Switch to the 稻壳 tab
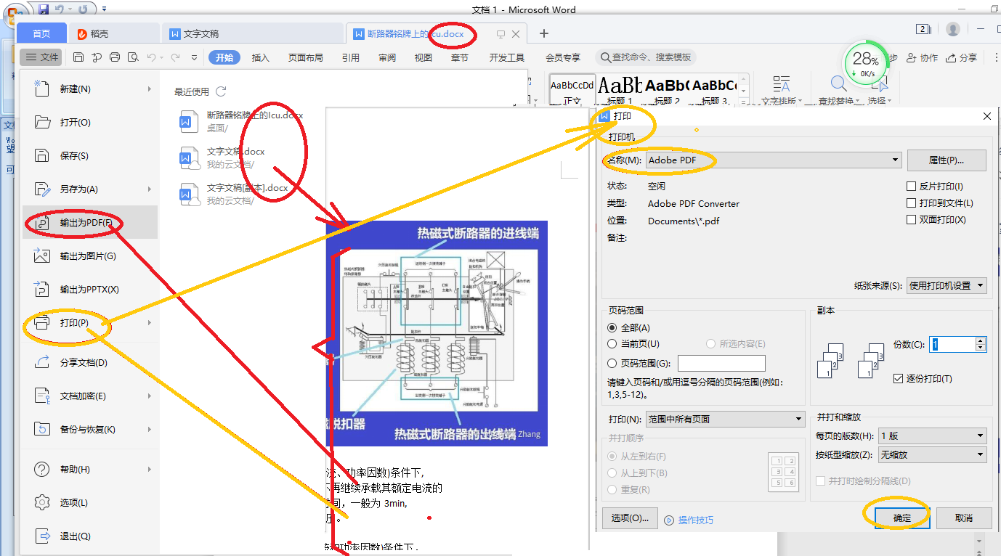Screen dimensions: 1001x556 (113, 33)
